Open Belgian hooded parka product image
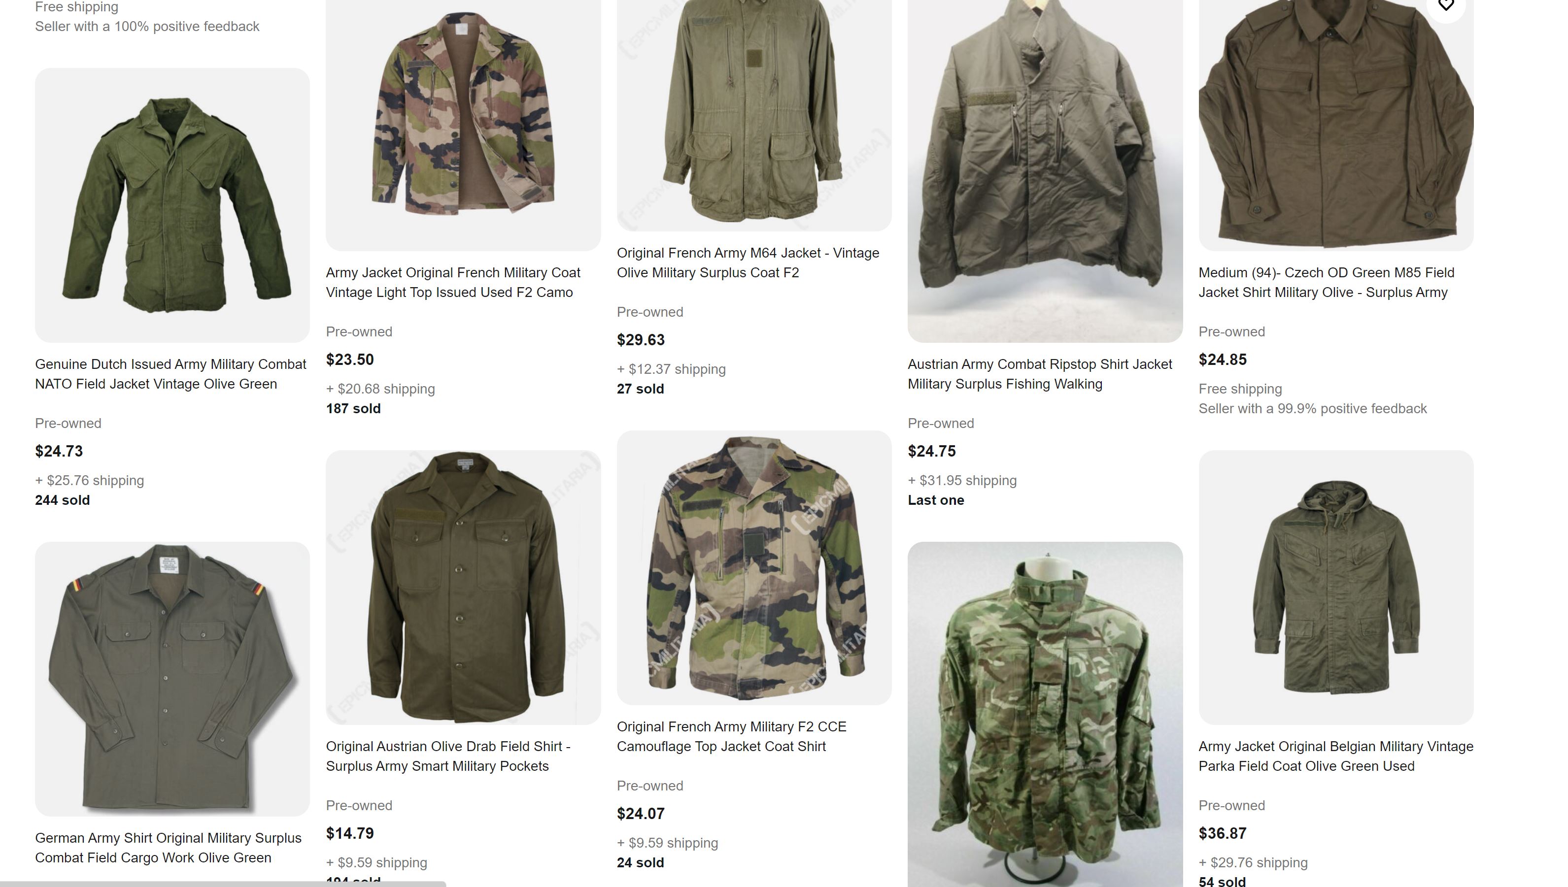The height and width of the screenshot is (887, 1568). click(x=1336, y=587)
